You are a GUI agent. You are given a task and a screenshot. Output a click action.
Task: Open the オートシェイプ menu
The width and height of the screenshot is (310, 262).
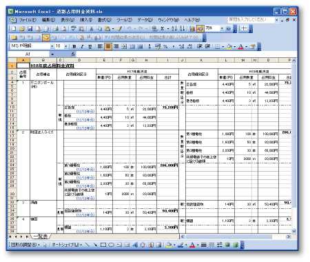[67, 245]
